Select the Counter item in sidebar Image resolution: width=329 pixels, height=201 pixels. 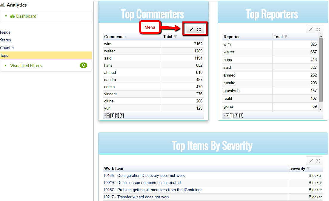[x=7, y=48]
